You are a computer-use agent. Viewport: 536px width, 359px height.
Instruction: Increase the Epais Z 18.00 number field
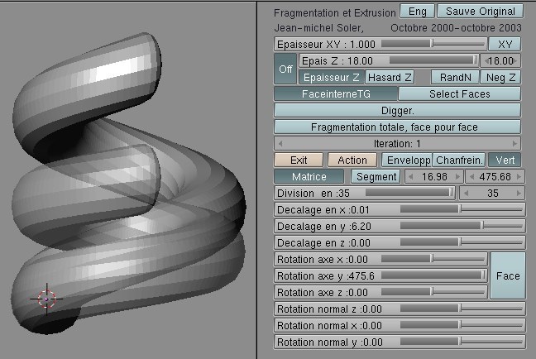pyautogui.click(x=516, y=61)
